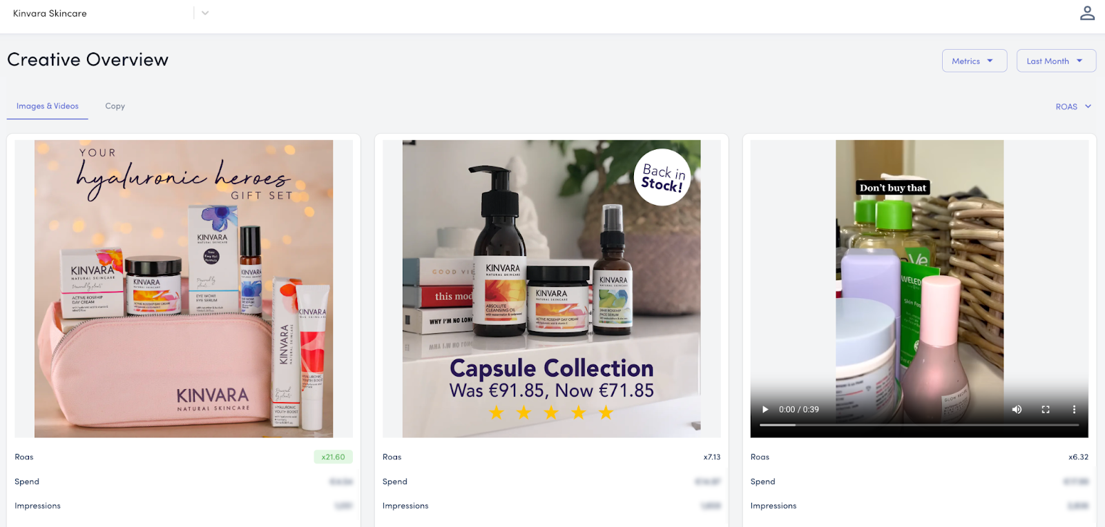Open the user account profile icon
Viewport: 1105px width, 527px height.
[1087, 13]
